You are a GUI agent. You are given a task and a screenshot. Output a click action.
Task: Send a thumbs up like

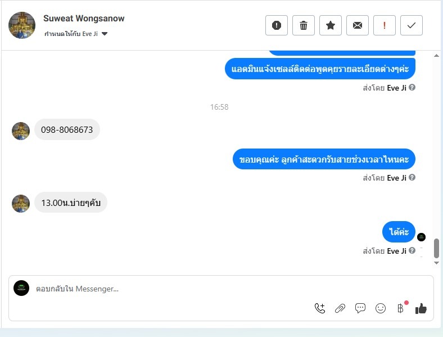pyautogui.click(x=421, y=308)
